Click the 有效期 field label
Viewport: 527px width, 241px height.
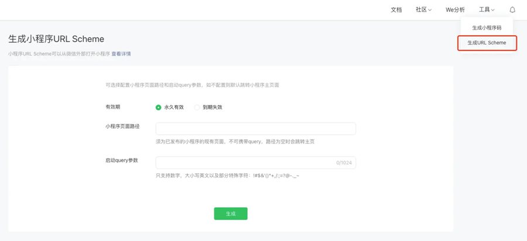113,107
